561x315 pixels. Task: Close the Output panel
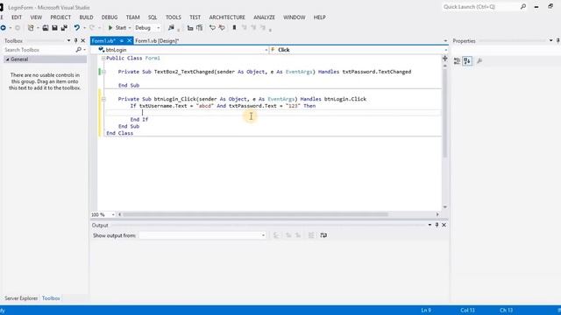[444, 225]
